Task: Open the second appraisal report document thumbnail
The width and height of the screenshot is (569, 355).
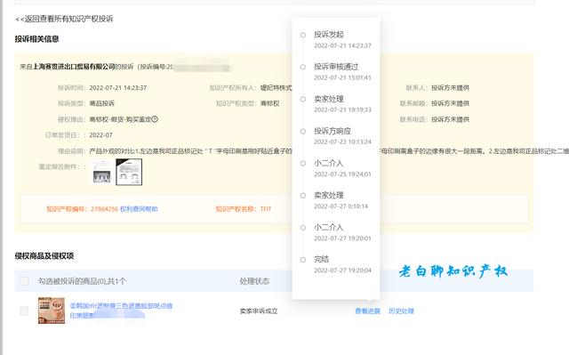Action: coord(129,173)
